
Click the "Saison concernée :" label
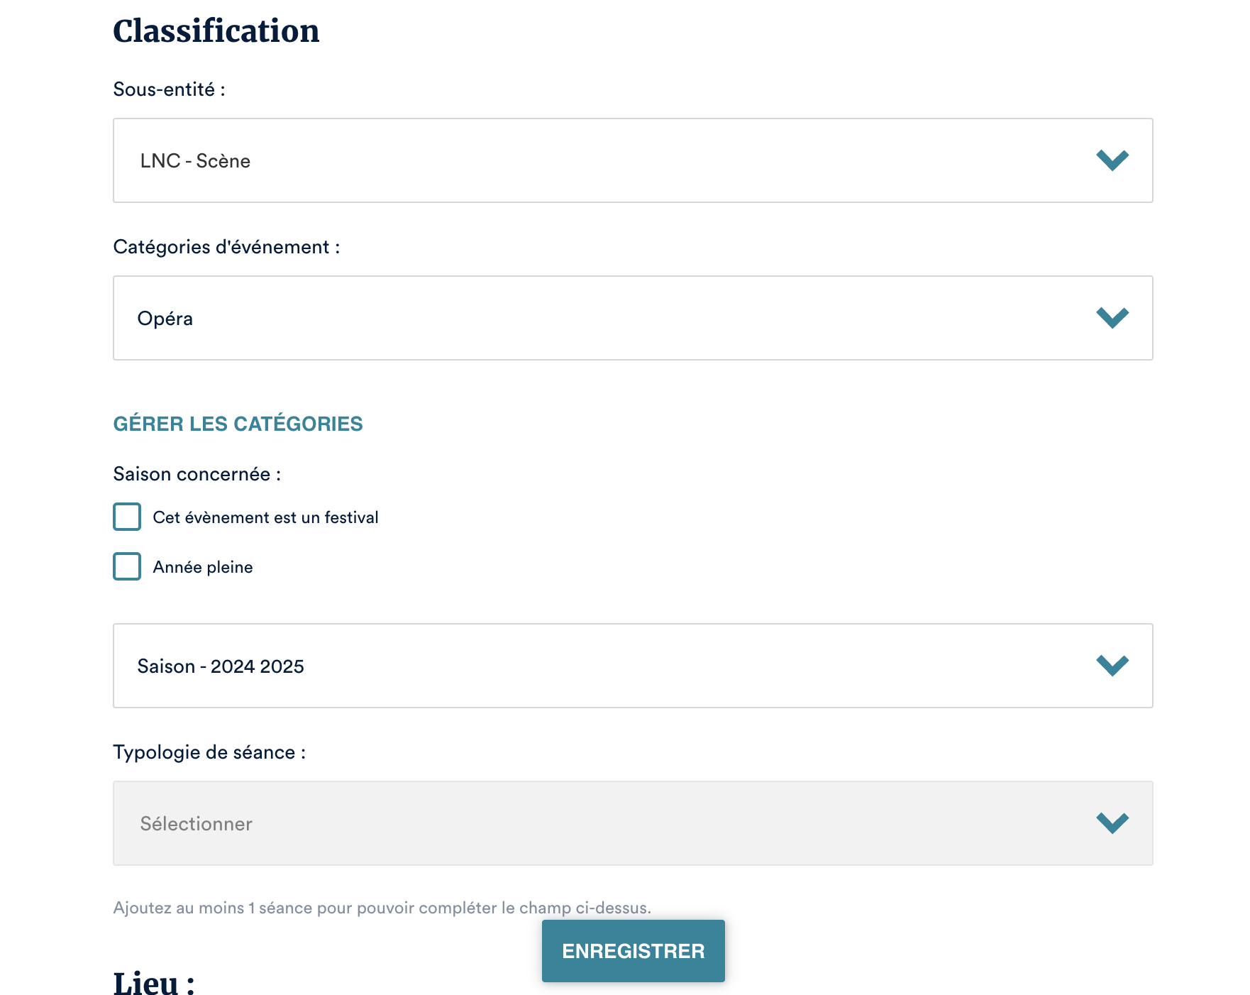[197, 474]
